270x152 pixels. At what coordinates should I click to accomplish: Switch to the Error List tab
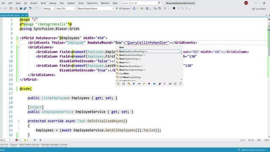(x=4, y=144)
